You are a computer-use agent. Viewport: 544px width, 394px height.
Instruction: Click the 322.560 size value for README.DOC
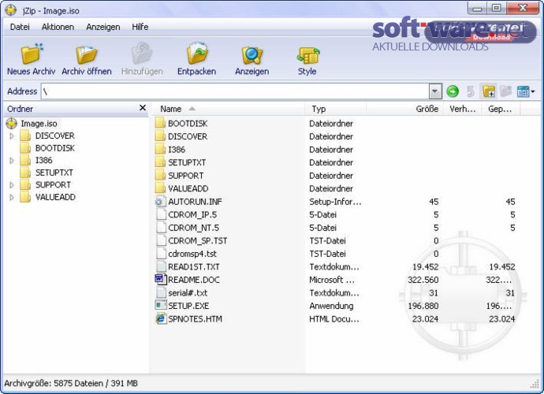click(423, 280)
